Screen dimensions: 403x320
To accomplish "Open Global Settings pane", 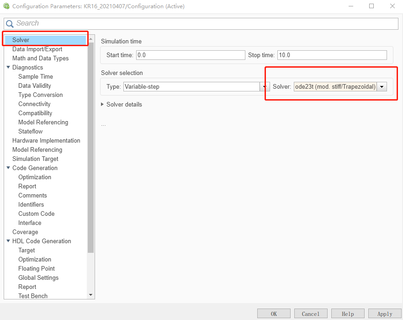I will click(38, 278).
